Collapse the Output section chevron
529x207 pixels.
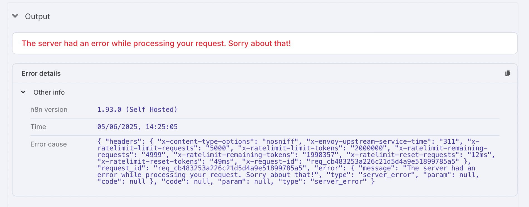15,16
